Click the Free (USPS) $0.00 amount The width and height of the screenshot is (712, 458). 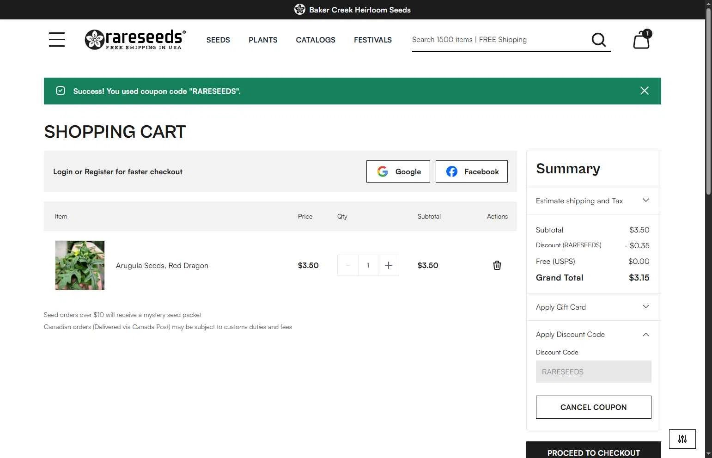tap(639, 261)
